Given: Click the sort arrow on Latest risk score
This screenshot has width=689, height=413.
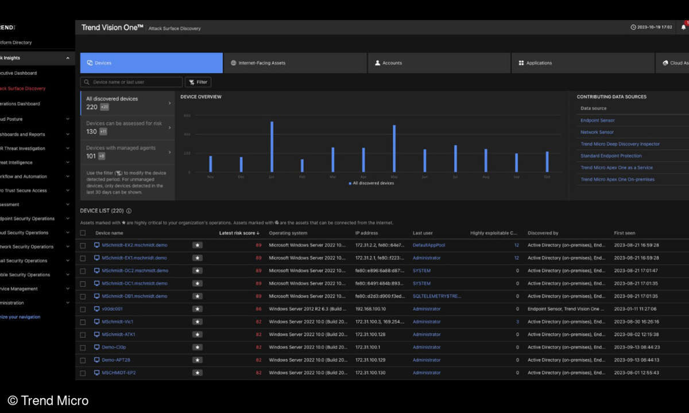Looking at the screenshot, I should (x=258, y=233).
